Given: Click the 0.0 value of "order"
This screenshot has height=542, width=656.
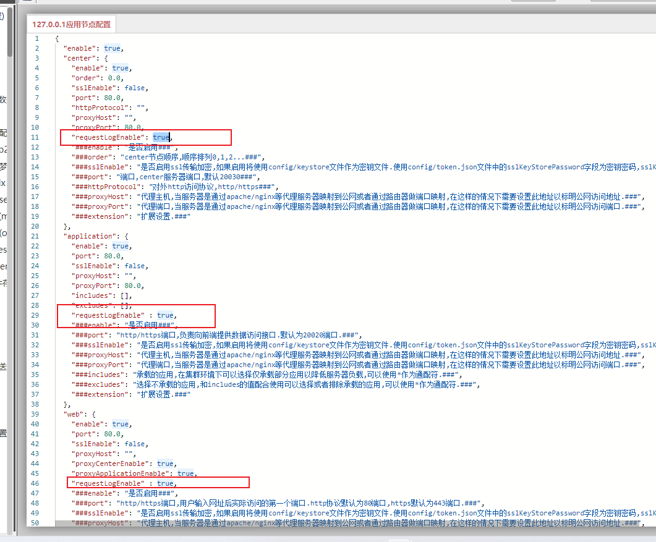Looking at the screenshot, I should (114, 78).
